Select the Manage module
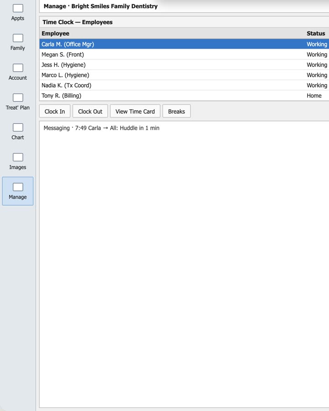329x411 pixels. pos(17,191)
